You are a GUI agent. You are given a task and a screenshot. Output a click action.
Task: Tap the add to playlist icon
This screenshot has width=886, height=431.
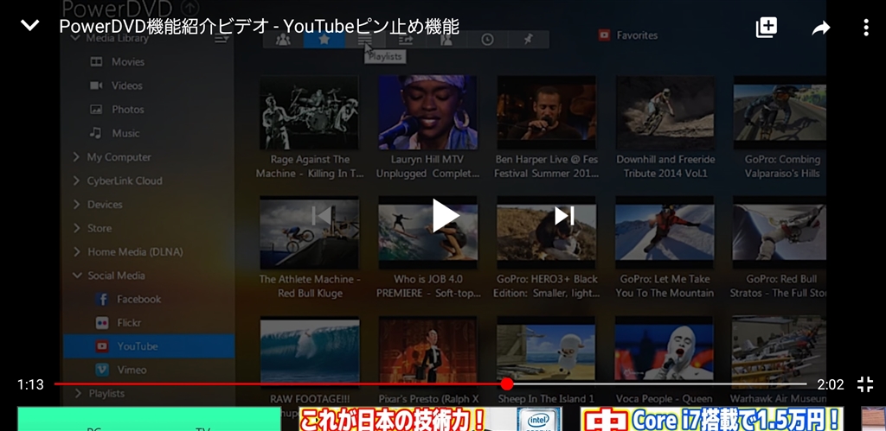767,27
